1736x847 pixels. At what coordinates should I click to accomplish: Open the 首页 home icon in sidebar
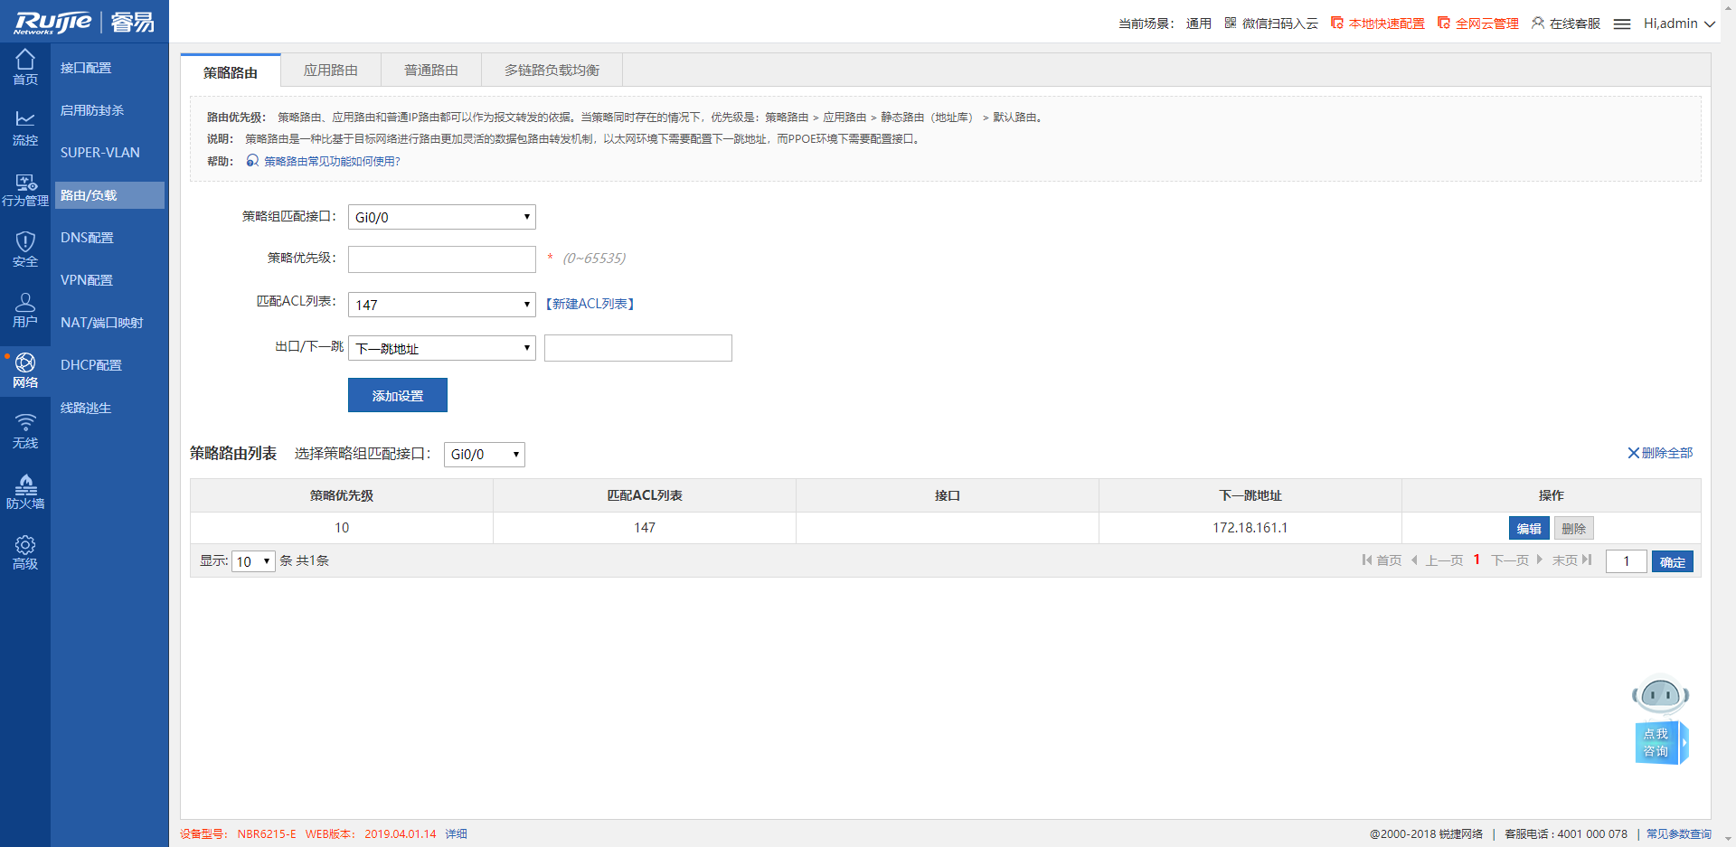25,68
